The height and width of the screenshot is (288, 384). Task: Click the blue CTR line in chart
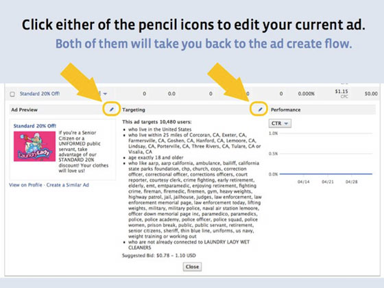326,174
